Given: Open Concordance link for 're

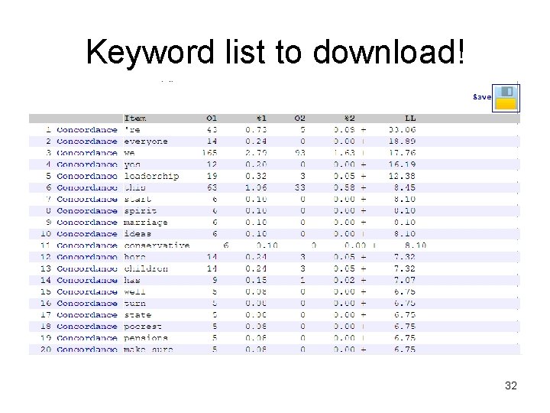Looking at the screenshot, I should 87,130.
